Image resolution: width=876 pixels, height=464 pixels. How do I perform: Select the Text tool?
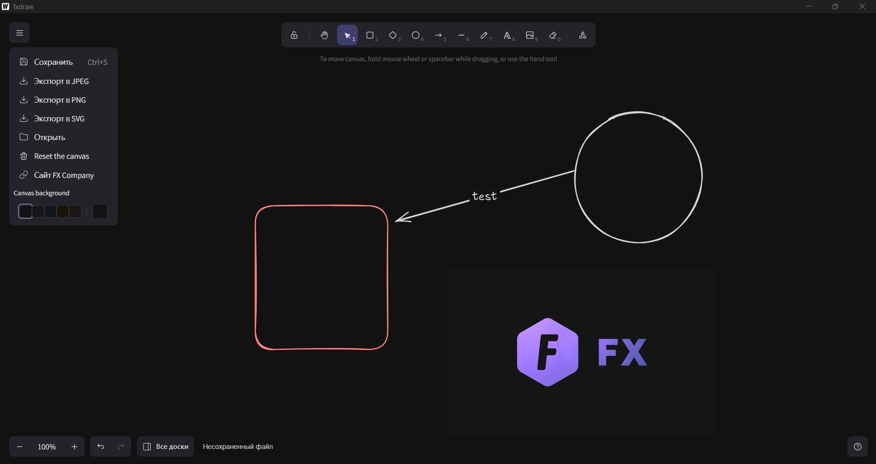[507, 35]
